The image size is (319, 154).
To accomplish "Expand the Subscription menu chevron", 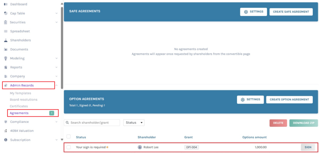I will point(57,140).
